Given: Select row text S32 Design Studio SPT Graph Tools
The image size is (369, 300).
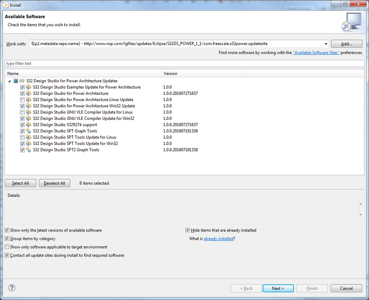Looking at the screenshot, I should (x=65, y=131).
